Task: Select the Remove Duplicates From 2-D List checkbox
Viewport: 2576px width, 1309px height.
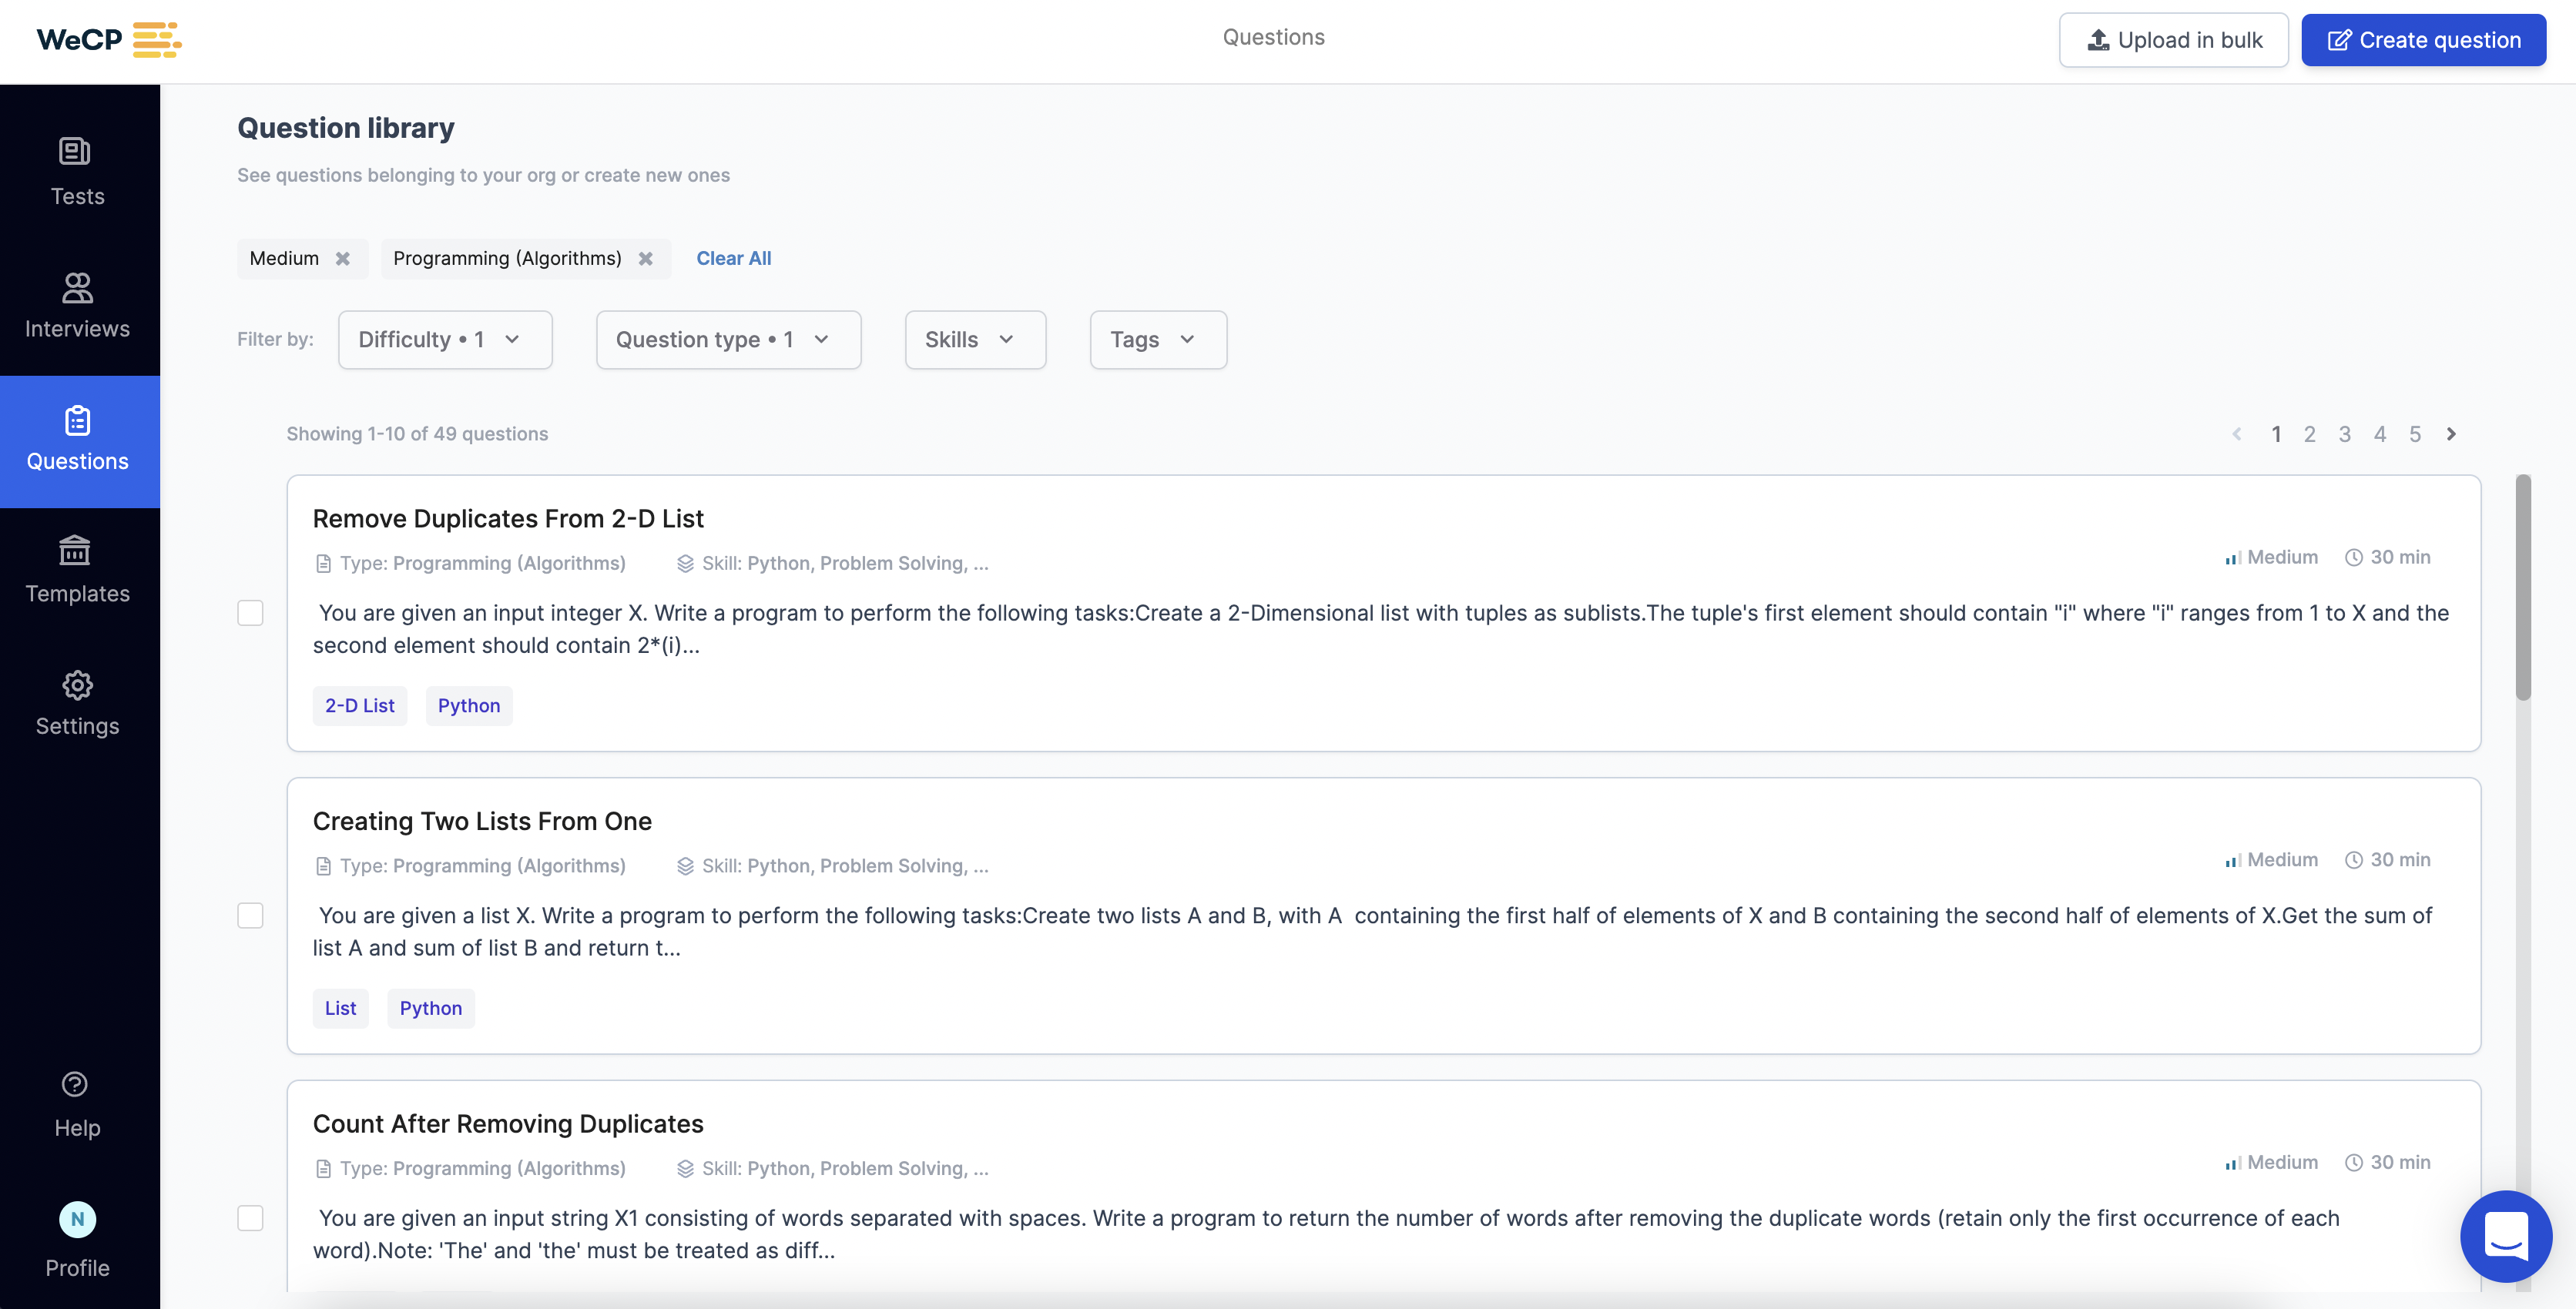Action: (x=250, y=614)
